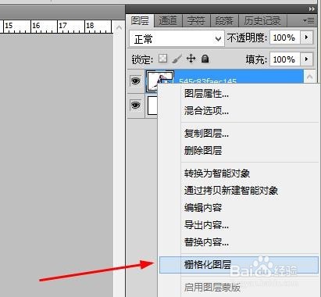Choose 通过拷贝新建智能对象 menu entry

tap(238, 191)
